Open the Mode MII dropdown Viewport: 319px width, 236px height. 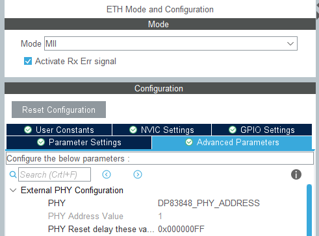(x=171, y=43)
